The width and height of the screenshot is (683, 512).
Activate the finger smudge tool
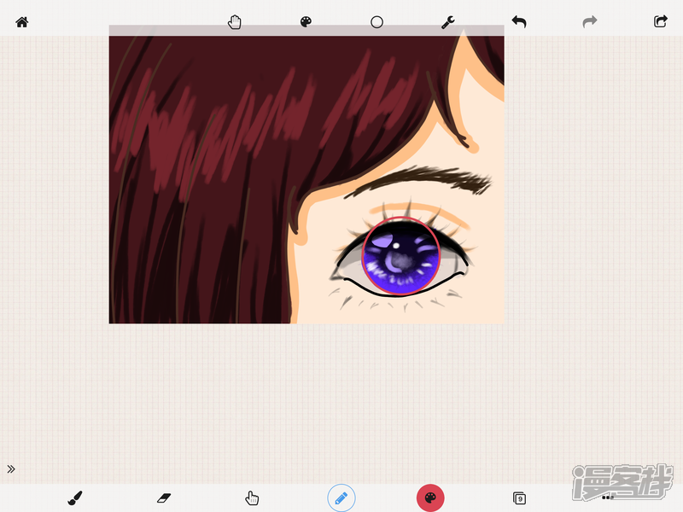coord(252,498)
